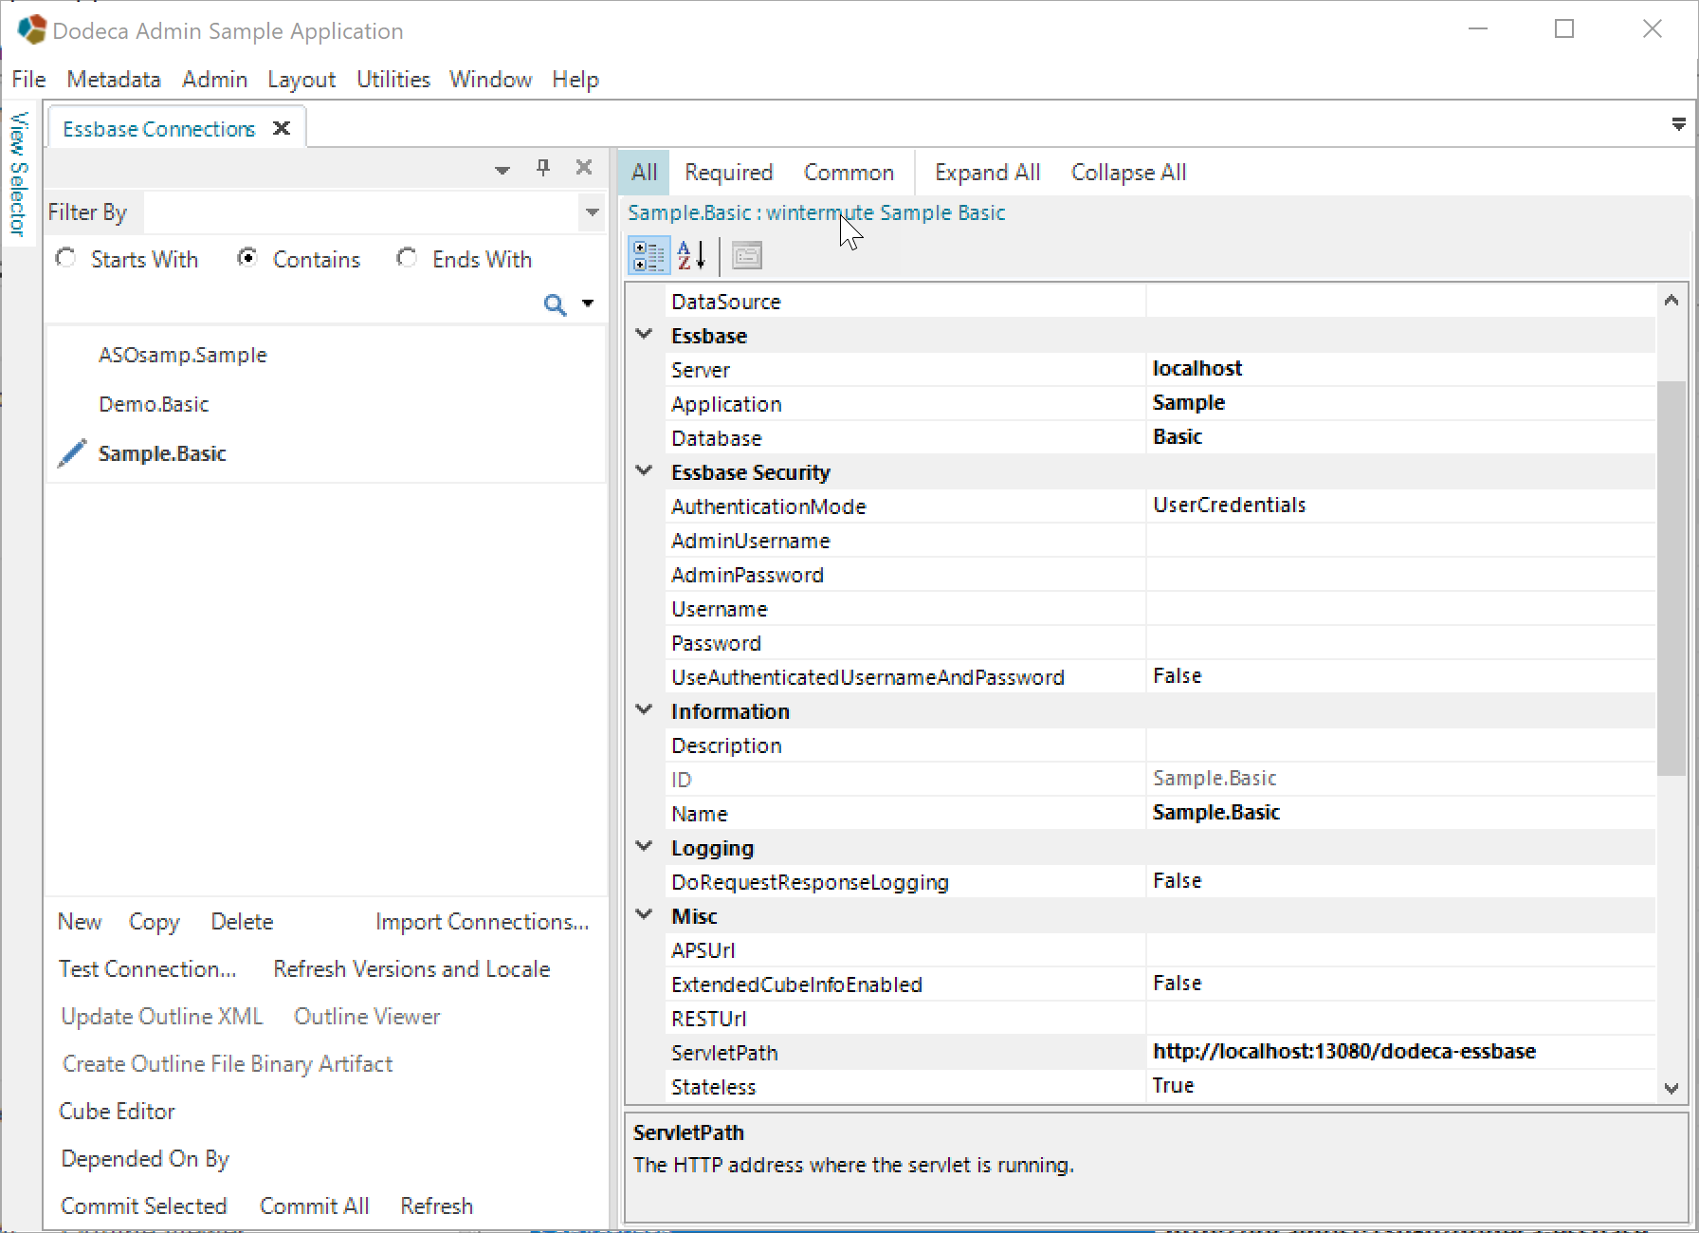Click Collapse All
1699x1233 pixels.
point(1128,173)
